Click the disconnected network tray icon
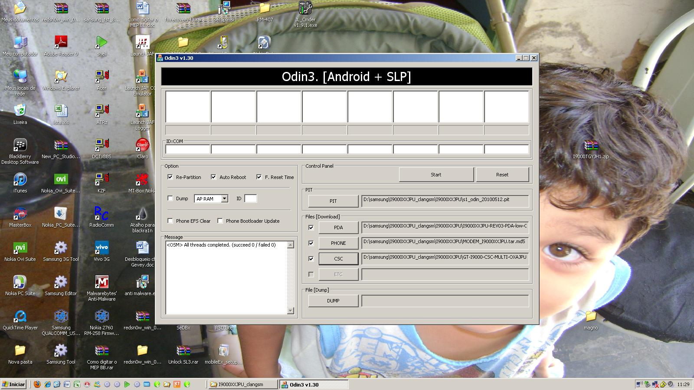This screenshot has height=390, width=694. tap(655, 384)
